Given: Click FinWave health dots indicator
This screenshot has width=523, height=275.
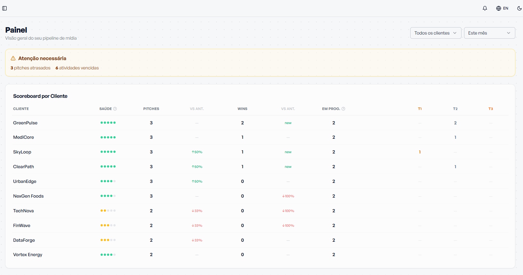Looking at the screenshot, I should 108,225.
